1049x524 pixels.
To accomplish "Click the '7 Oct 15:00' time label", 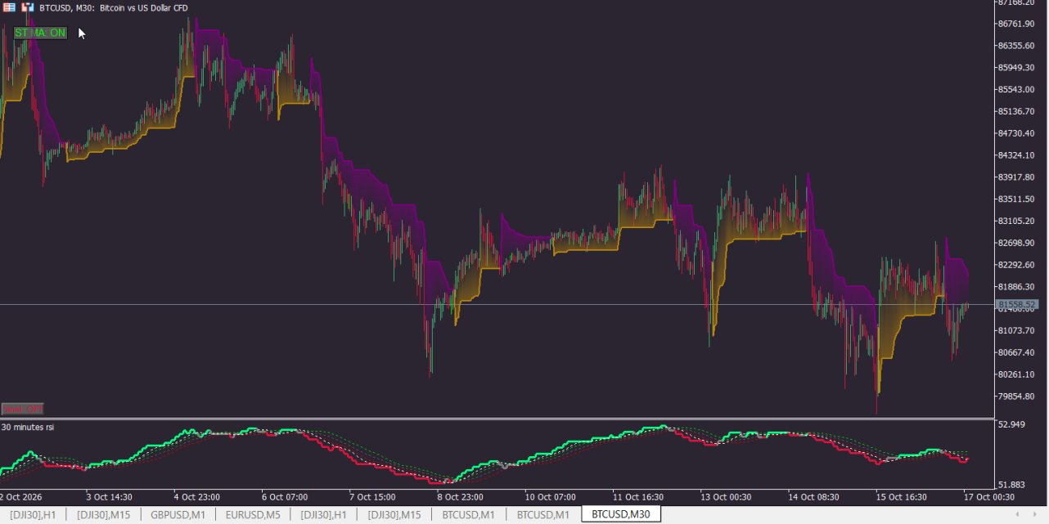I will pos(372,496).
